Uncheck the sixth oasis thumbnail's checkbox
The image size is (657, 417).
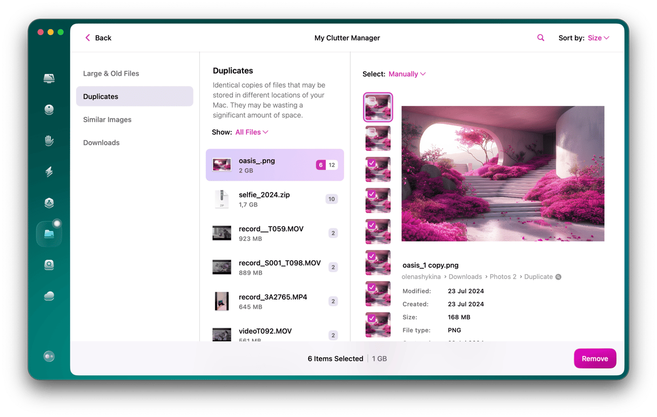(x=371, y=256)
